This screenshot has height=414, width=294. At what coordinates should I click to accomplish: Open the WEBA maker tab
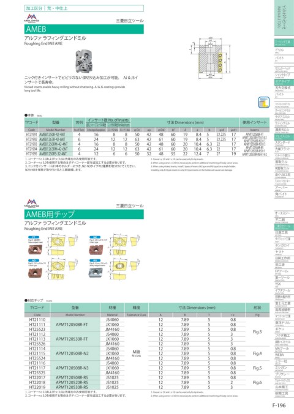284,355
